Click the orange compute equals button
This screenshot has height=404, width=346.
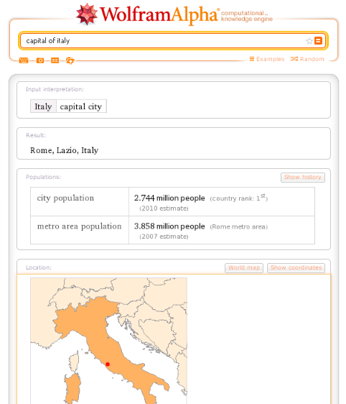318,41
